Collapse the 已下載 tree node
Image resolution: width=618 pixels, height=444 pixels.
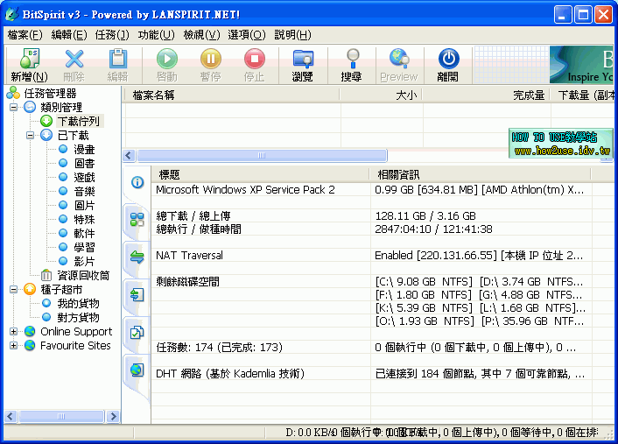31,135
